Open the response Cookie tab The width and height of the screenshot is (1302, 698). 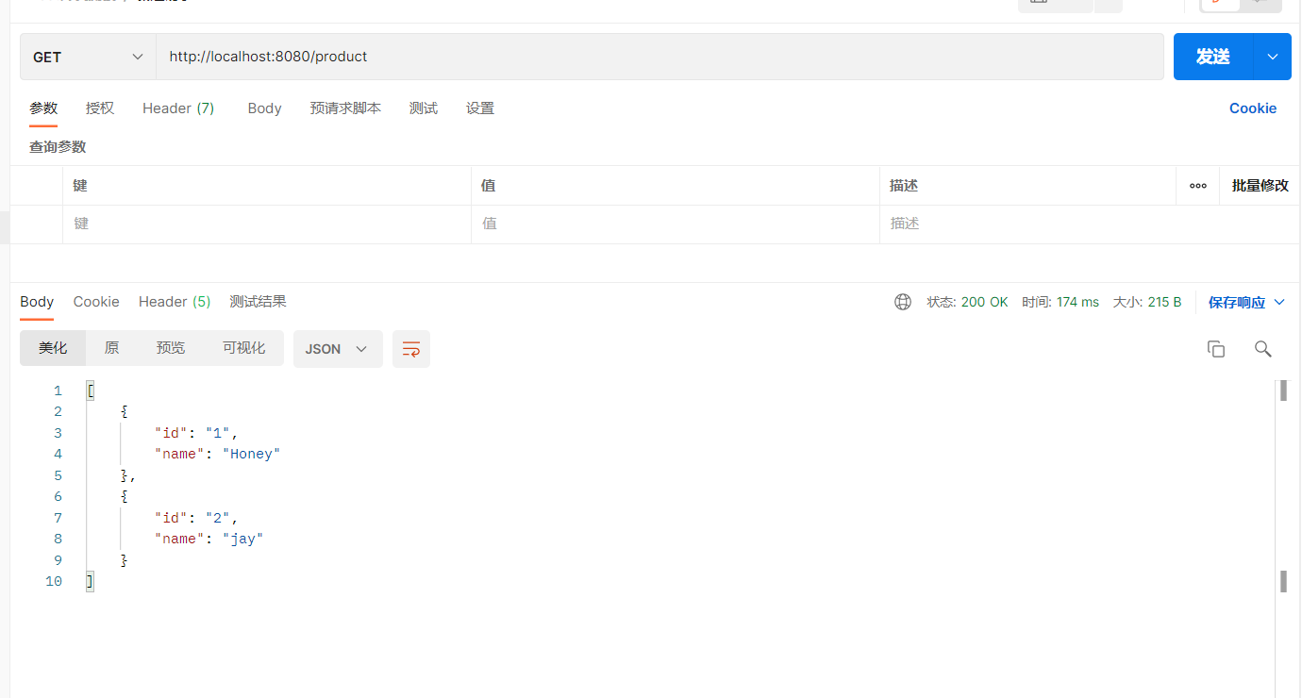pos(96,302)
